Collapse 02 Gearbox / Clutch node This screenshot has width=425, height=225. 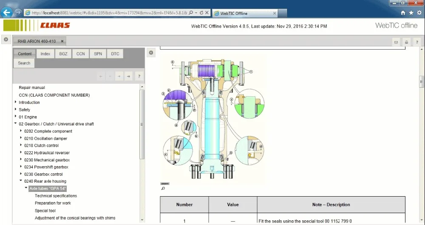click(x=15, y=123)
